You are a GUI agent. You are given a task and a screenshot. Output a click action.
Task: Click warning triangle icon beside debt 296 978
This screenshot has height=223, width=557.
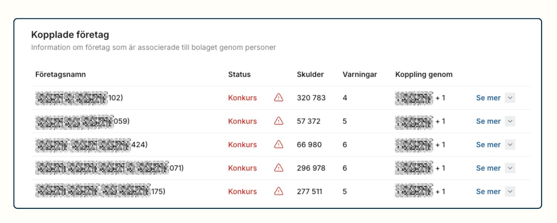[x=278, y=168]
